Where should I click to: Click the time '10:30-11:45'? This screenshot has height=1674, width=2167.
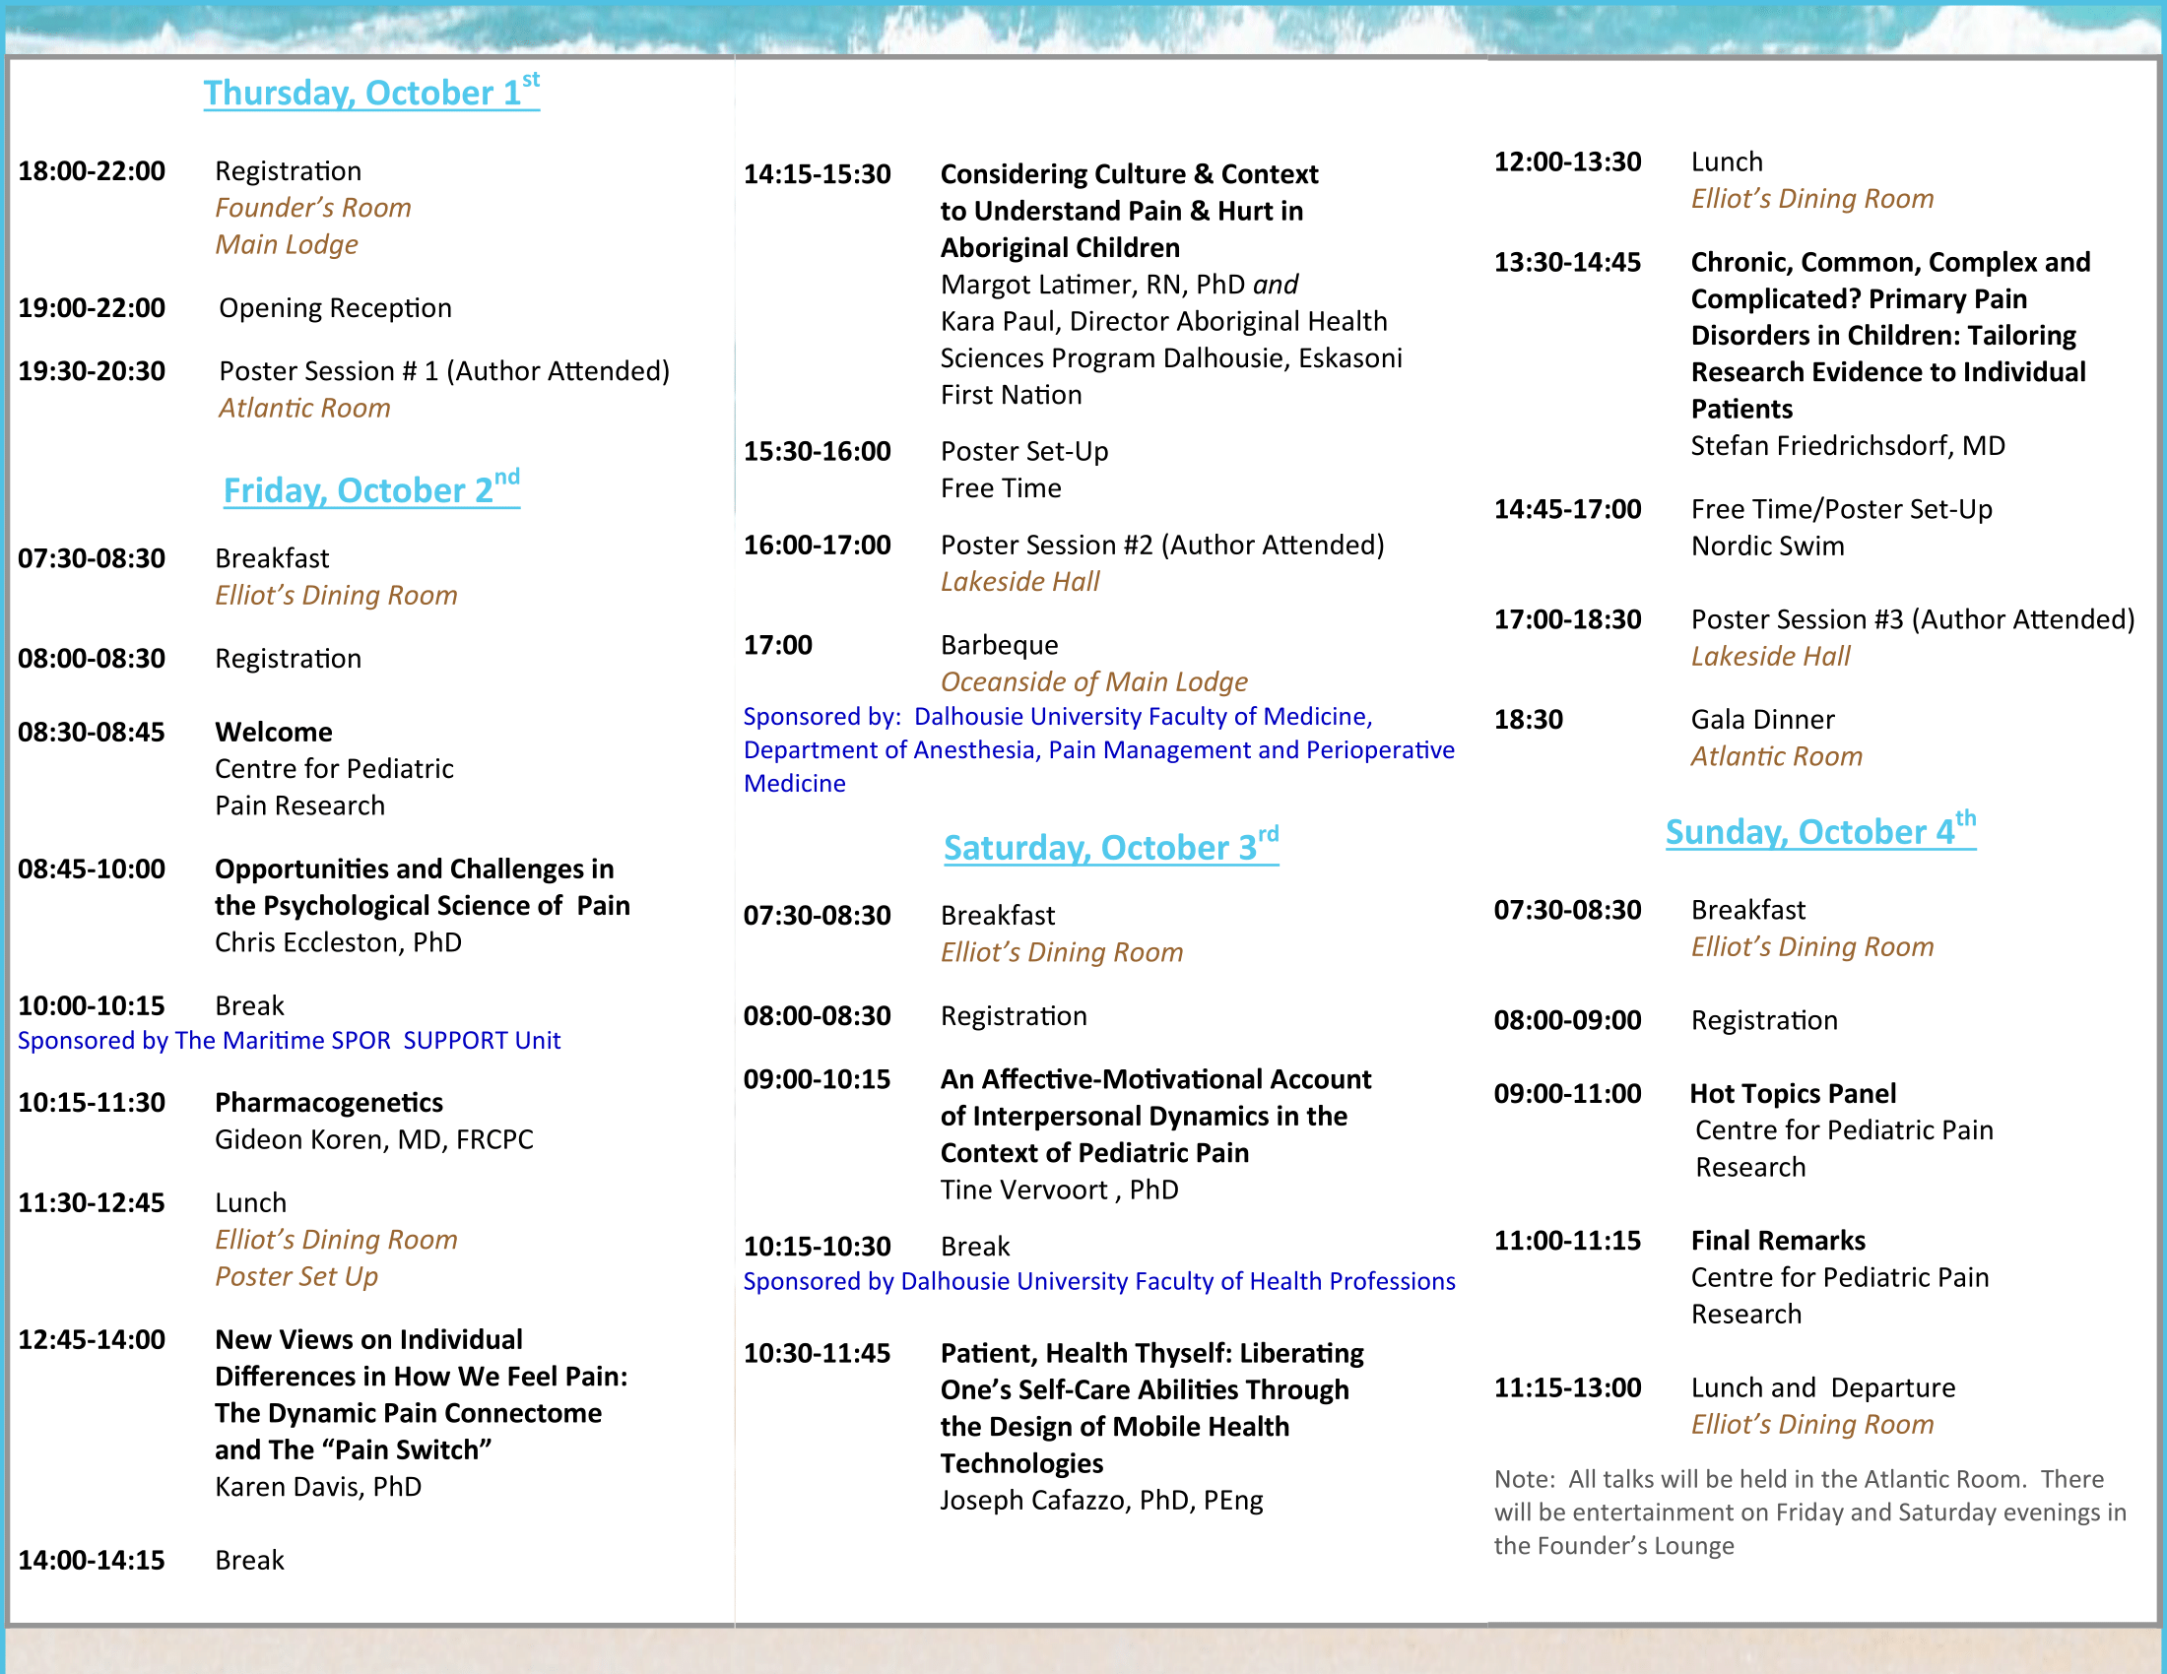pos(817,1353)
